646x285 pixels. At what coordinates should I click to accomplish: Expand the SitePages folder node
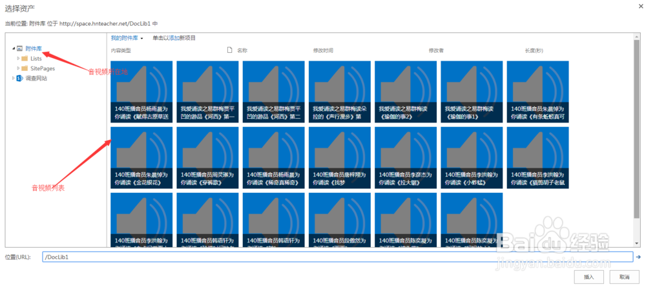click(x=18, y=68)
